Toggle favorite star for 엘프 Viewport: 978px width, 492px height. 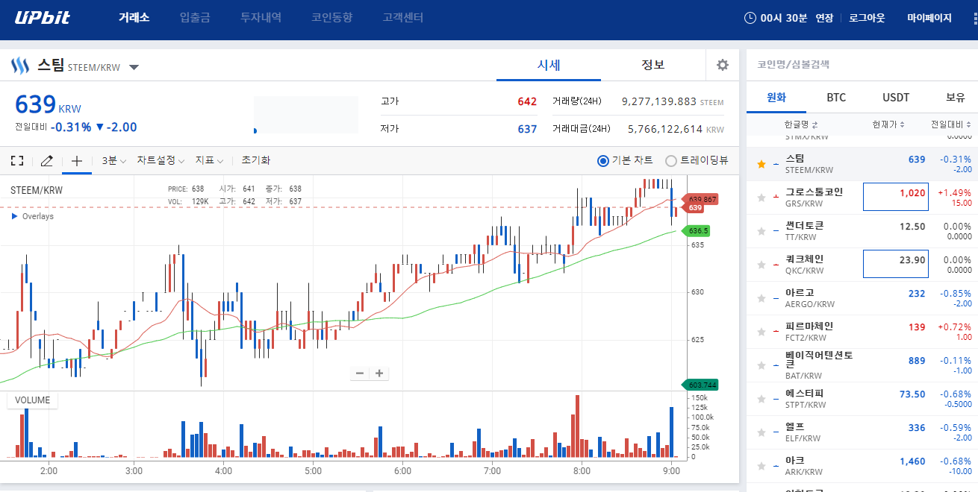pyautogui.click(x=761, y=432)
